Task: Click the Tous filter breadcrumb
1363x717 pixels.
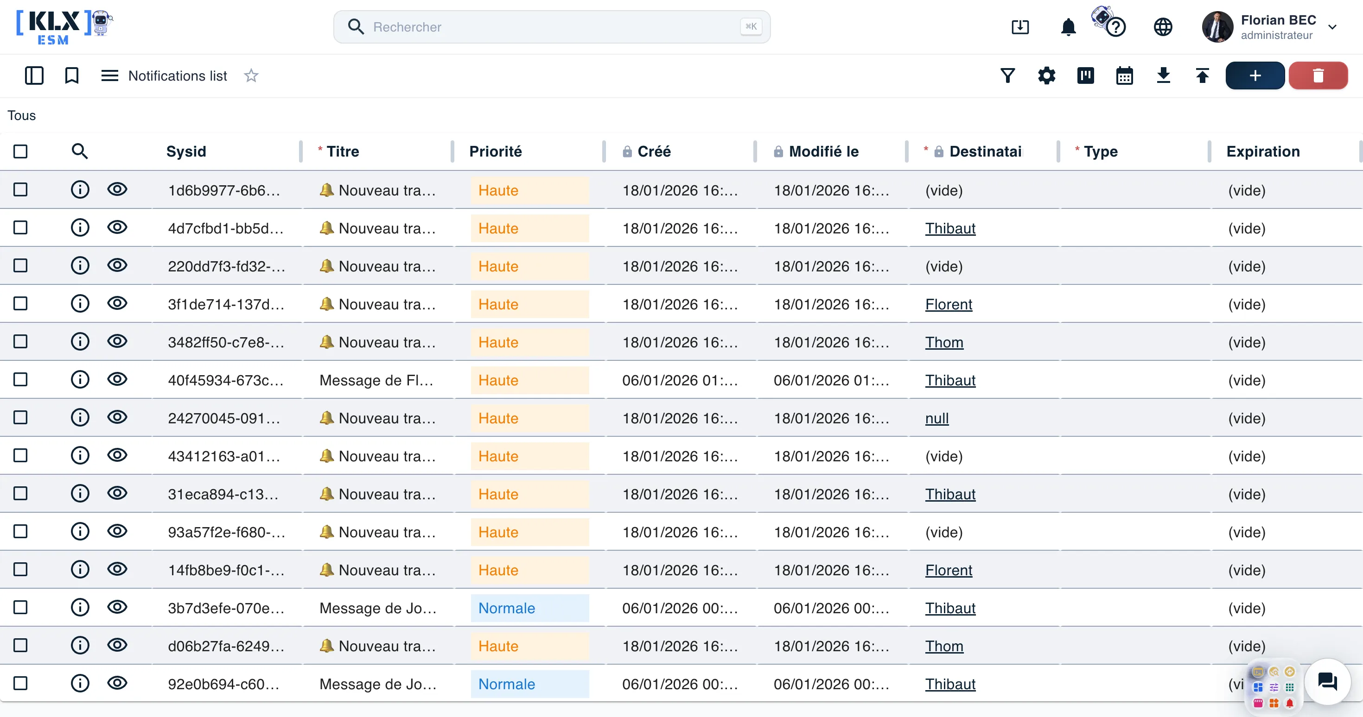Action: (22, 115)
